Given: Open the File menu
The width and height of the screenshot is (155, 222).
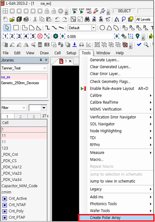Looking at the screenshot, I should point(6,53).
